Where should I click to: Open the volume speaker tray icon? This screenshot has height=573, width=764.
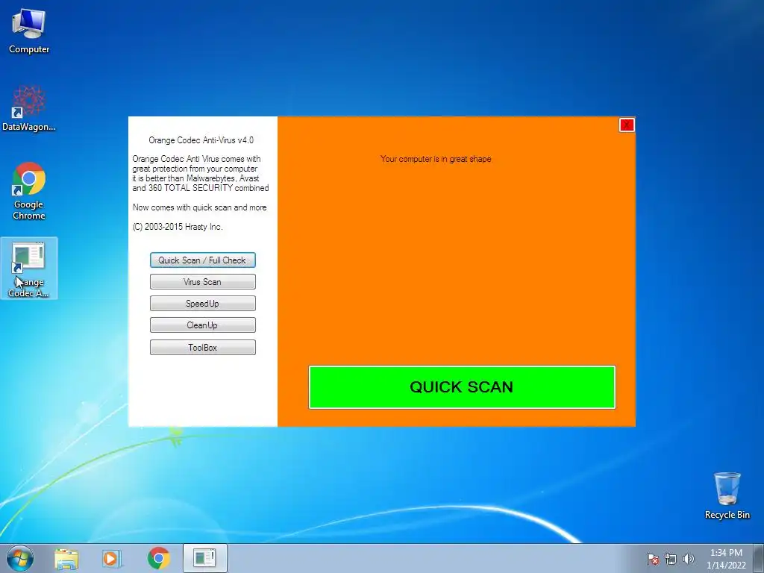click(688, 559)
